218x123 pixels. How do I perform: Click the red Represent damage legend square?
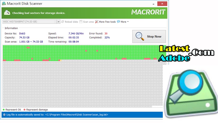click(x=25, y=109)
